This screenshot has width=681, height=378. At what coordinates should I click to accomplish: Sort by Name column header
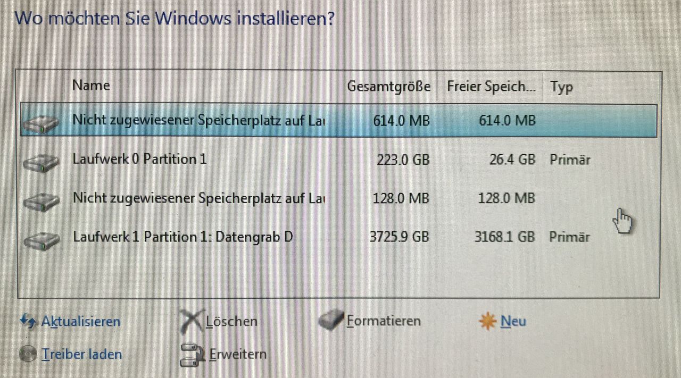point(200,86)
